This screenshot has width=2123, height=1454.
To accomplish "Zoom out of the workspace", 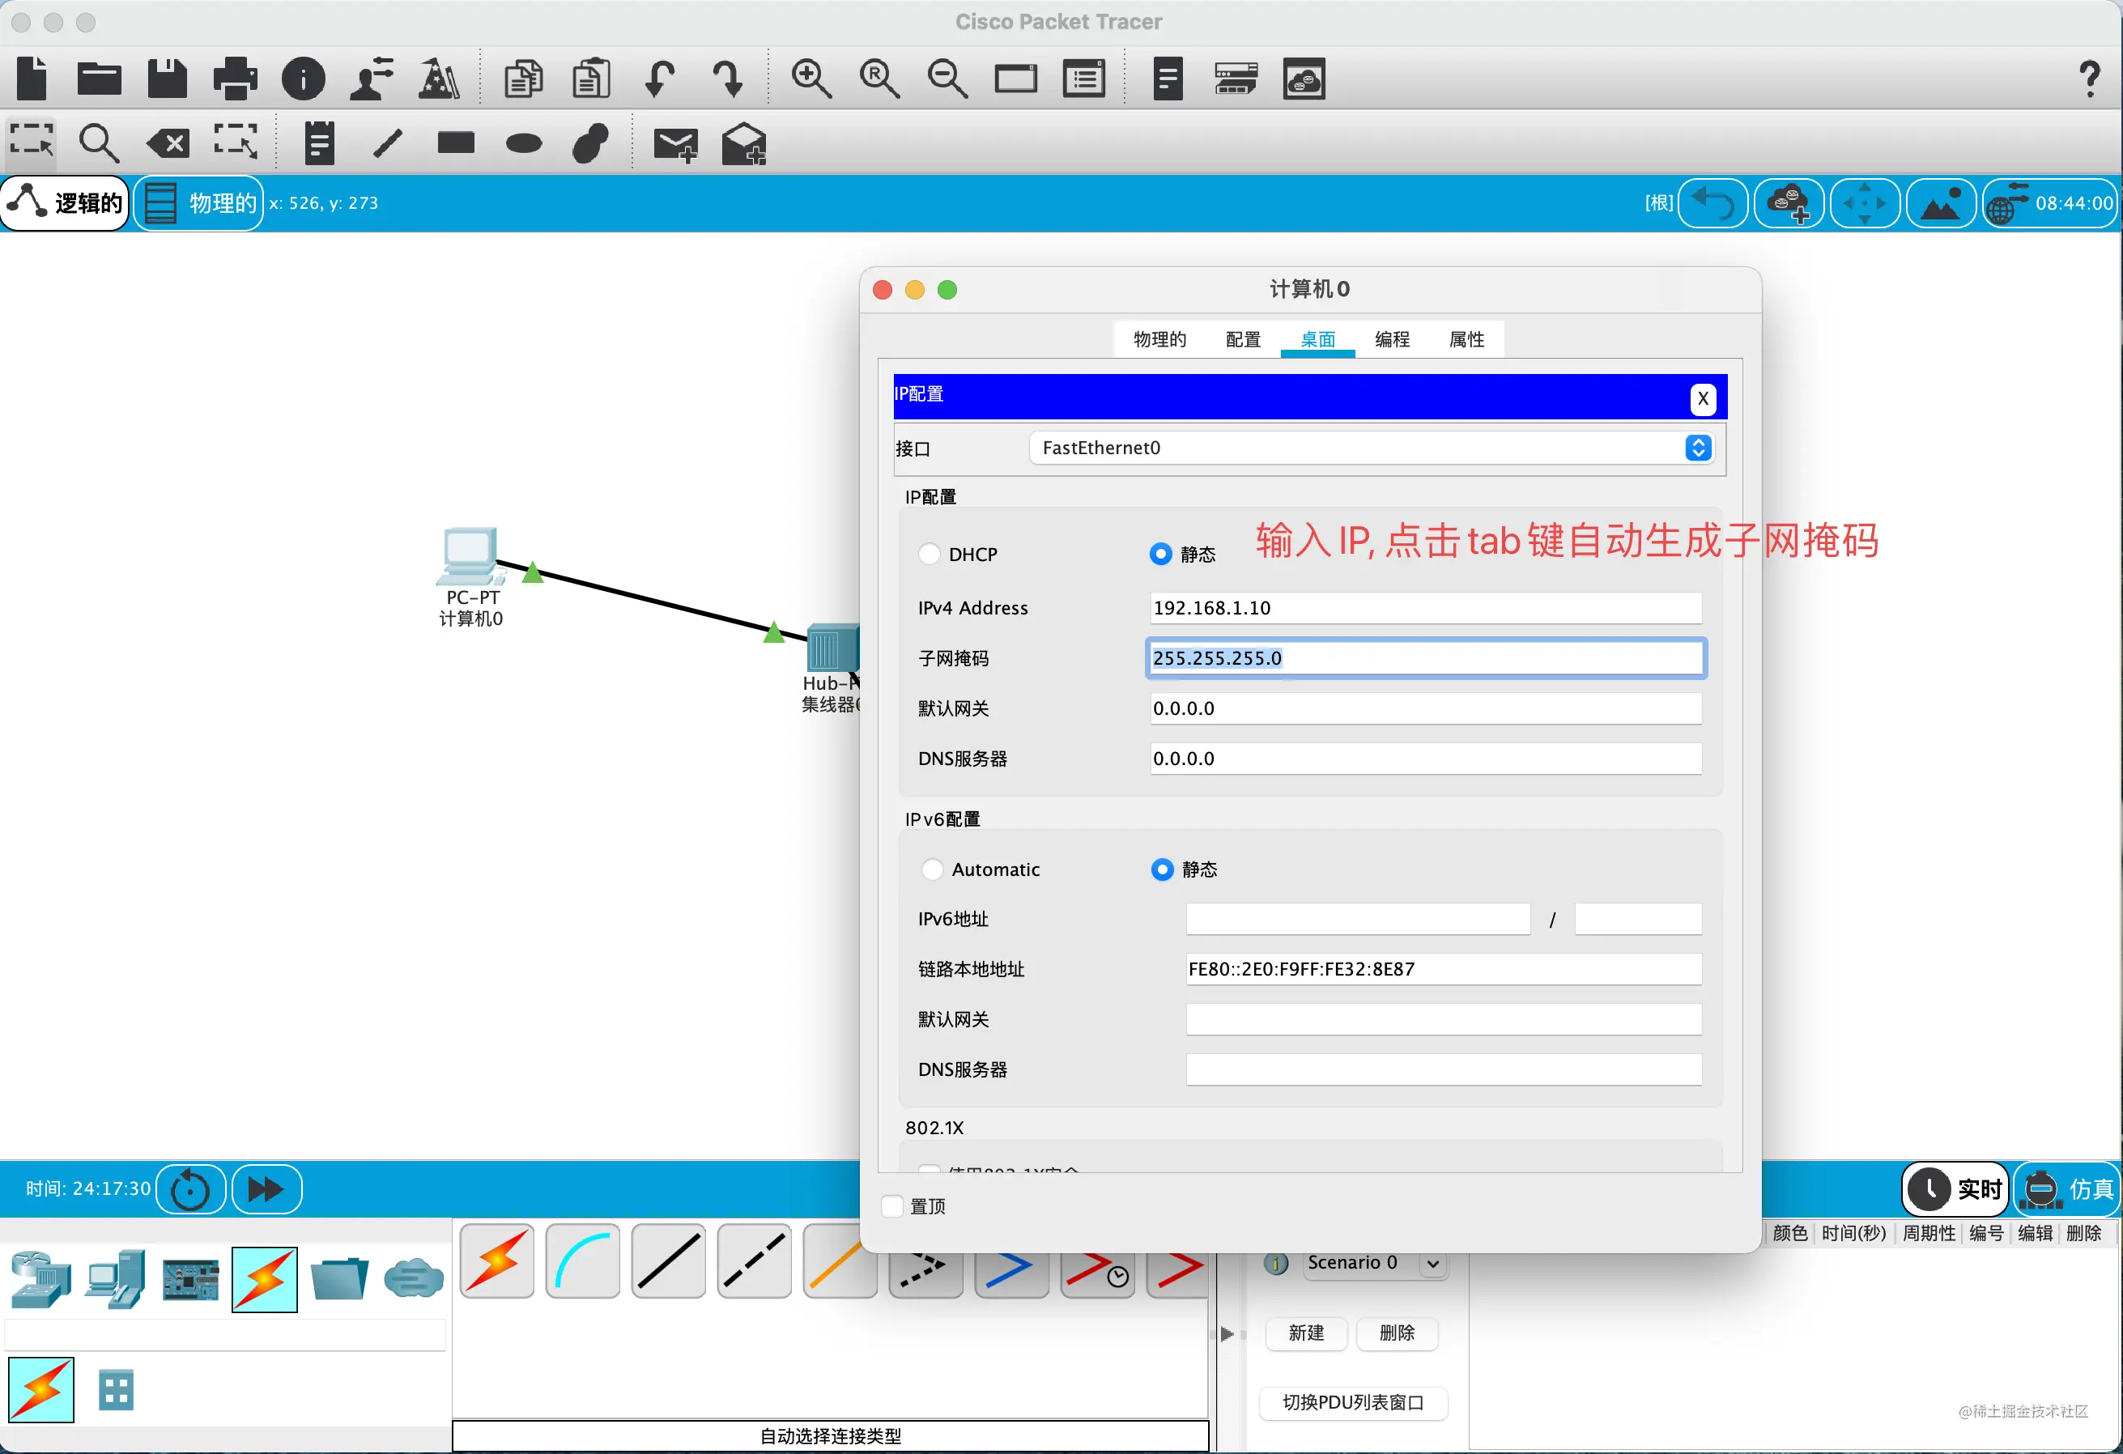I will [947, 79].
